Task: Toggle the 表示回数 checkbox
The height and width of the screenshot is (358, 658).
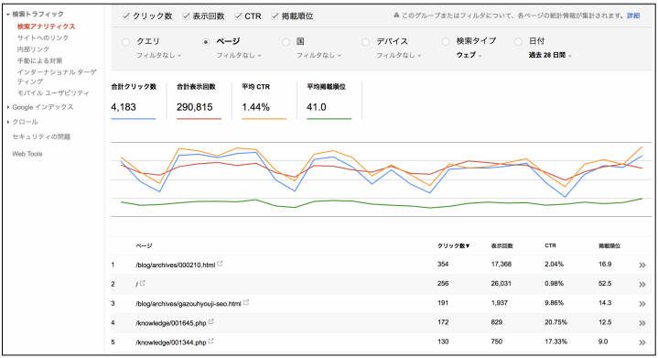Action: (186, 16)
